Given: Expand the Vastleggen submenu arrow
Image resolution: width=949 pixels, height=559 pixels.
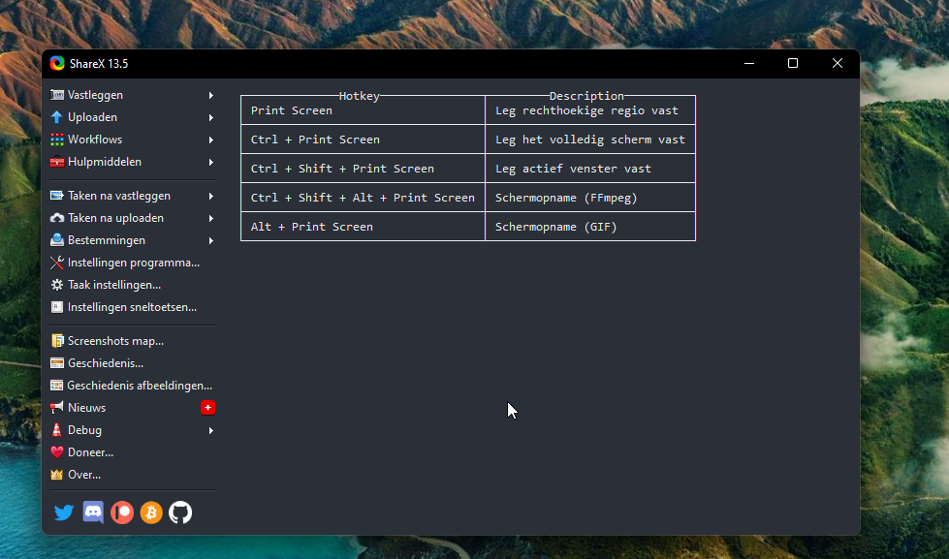Looking at the screenshot, I should 210,95.
